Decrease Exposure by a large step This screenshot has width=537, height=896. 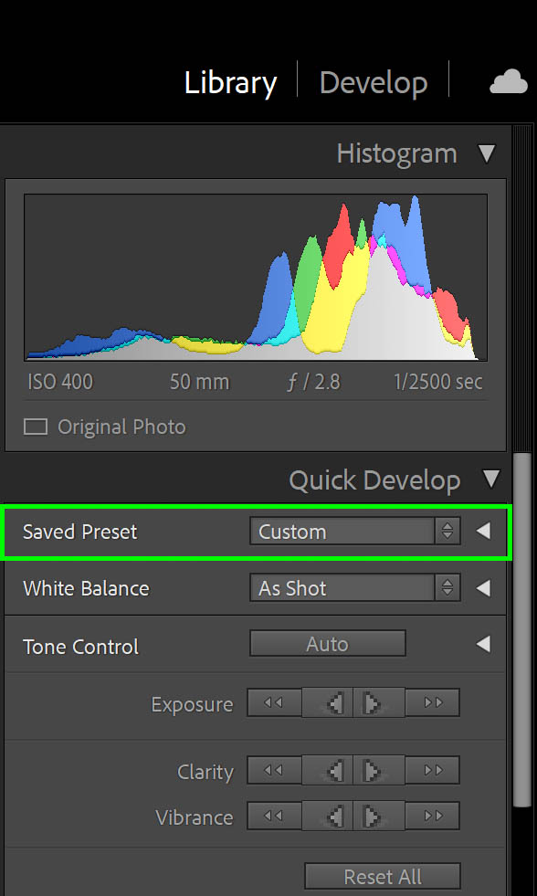tap(274, 703)
